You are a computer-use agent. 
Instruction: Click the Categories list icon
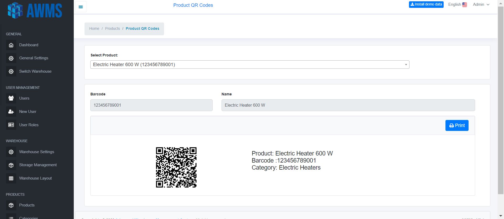coord(11,217)
